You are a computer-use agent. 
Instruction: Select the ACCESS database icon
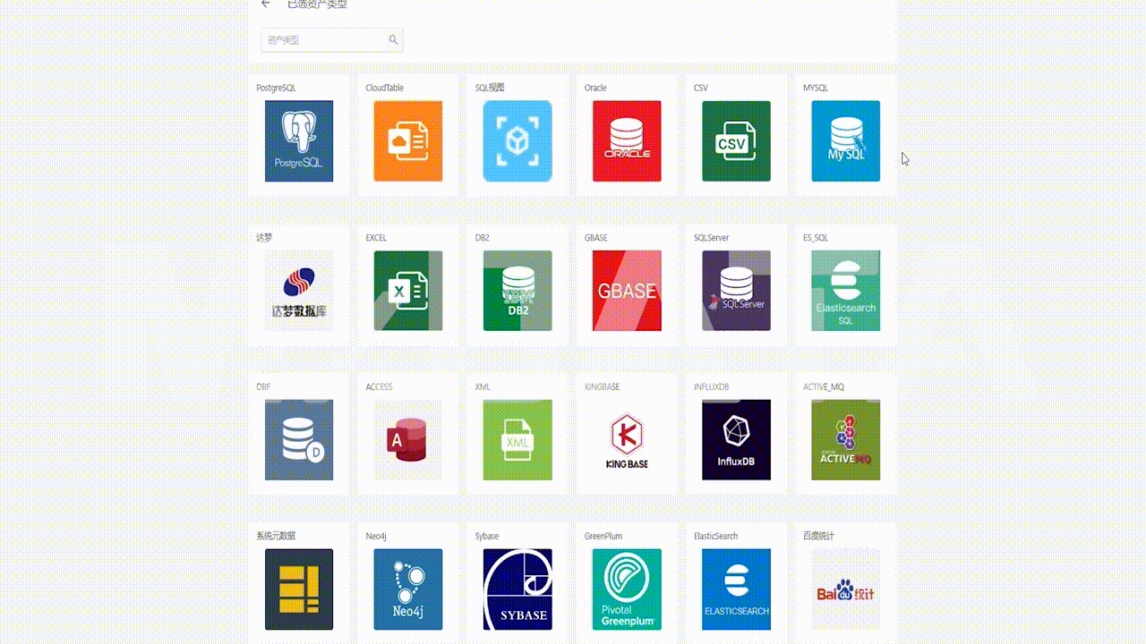[408, 440]
